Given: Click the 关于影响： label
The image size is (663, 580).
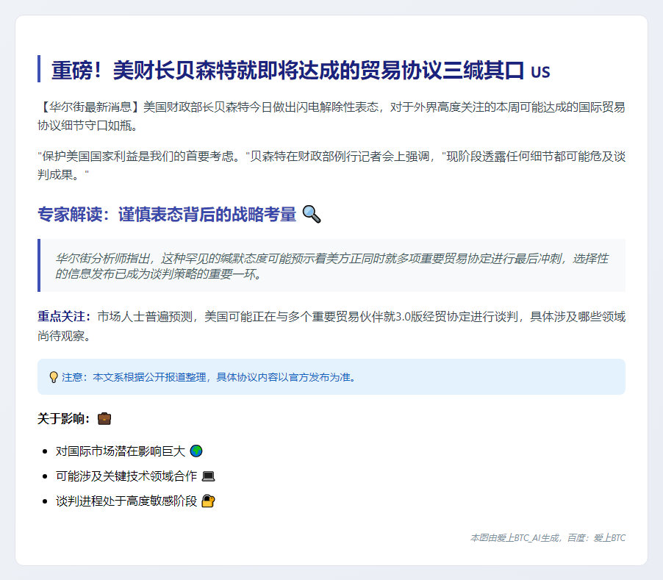Looking at the screenshot, I should 64,418.
